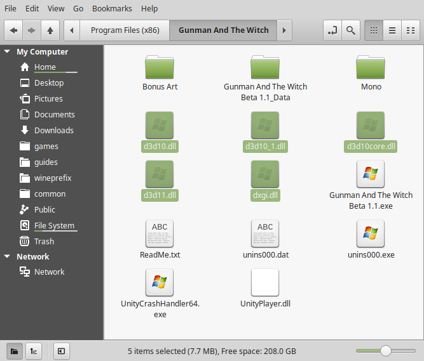
Task: Click Gunman And The Witch breadcrumb
Action: click(223, 30)
